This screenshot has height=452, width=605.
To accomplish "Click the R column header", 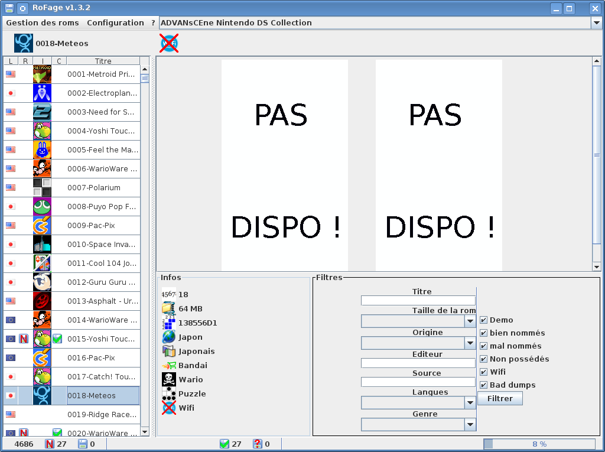I will 25,61.
